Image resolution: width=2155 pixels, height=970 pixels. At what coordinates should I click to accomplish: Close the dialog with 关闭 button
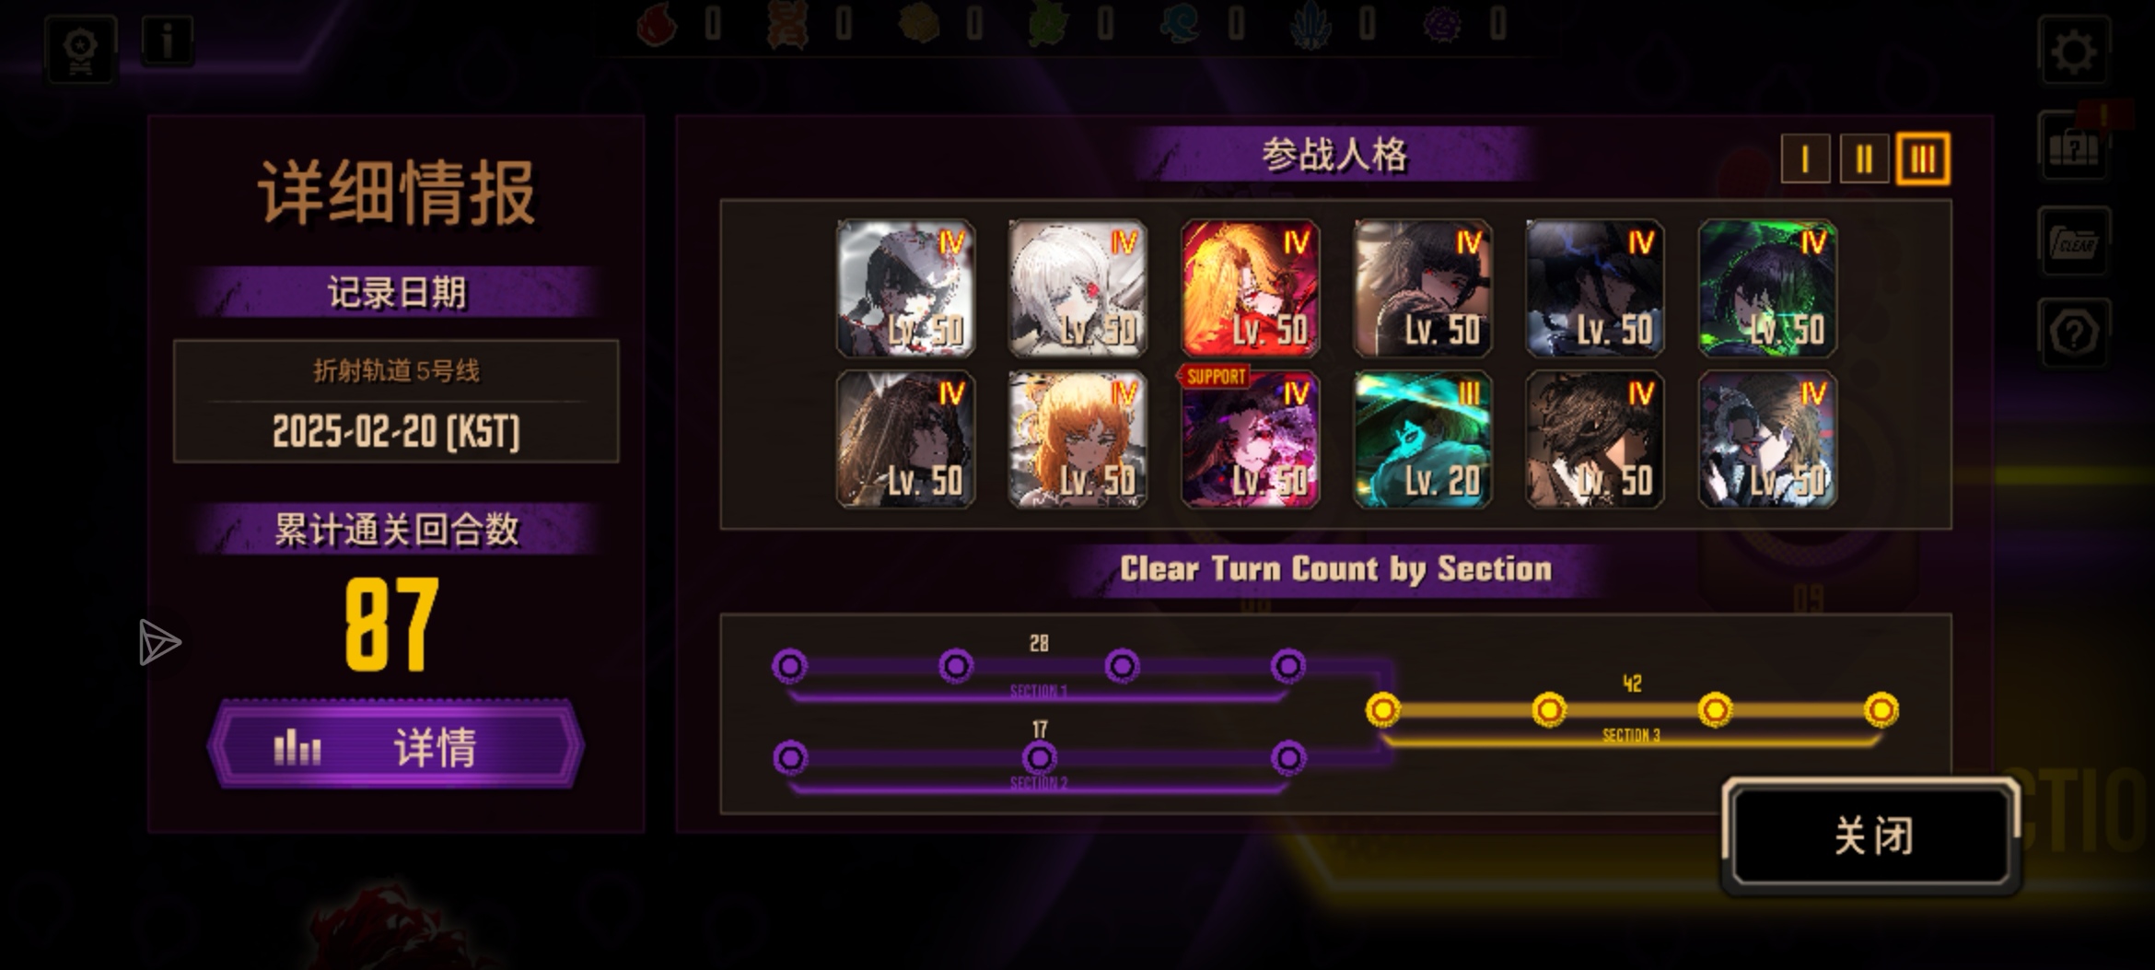(1871, 836)
